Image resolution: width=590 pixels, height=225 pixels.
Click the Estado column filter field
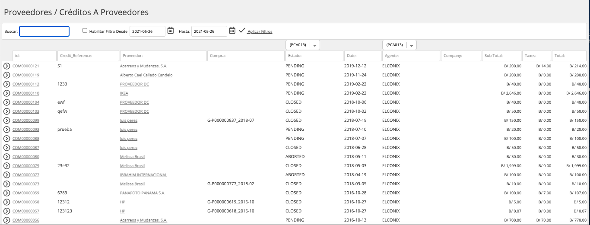click(x=314, y=56)
